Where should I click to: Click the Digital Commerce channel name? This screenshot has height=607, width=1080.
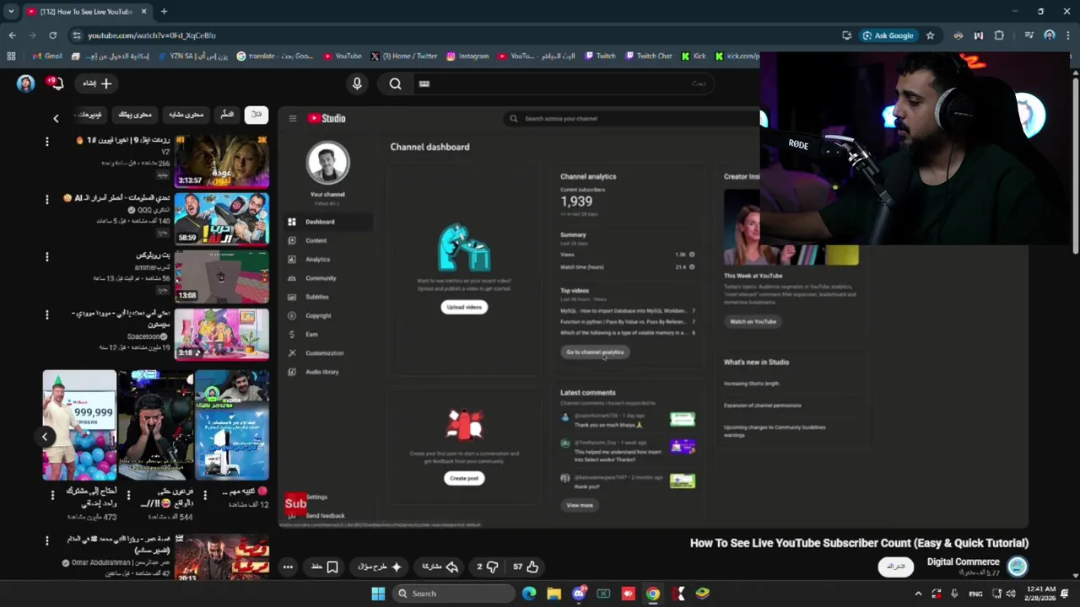pos(963,561)
